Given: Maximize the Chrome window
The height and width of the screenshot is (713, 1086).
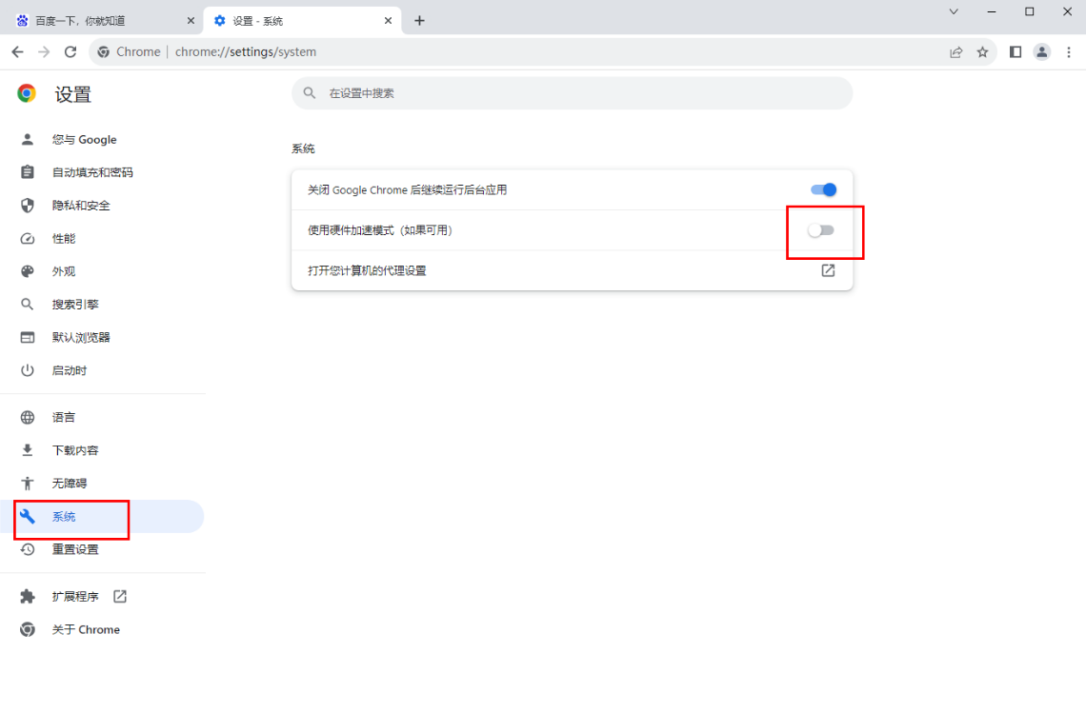Looking at the screenshot, I should (1029, 11).
